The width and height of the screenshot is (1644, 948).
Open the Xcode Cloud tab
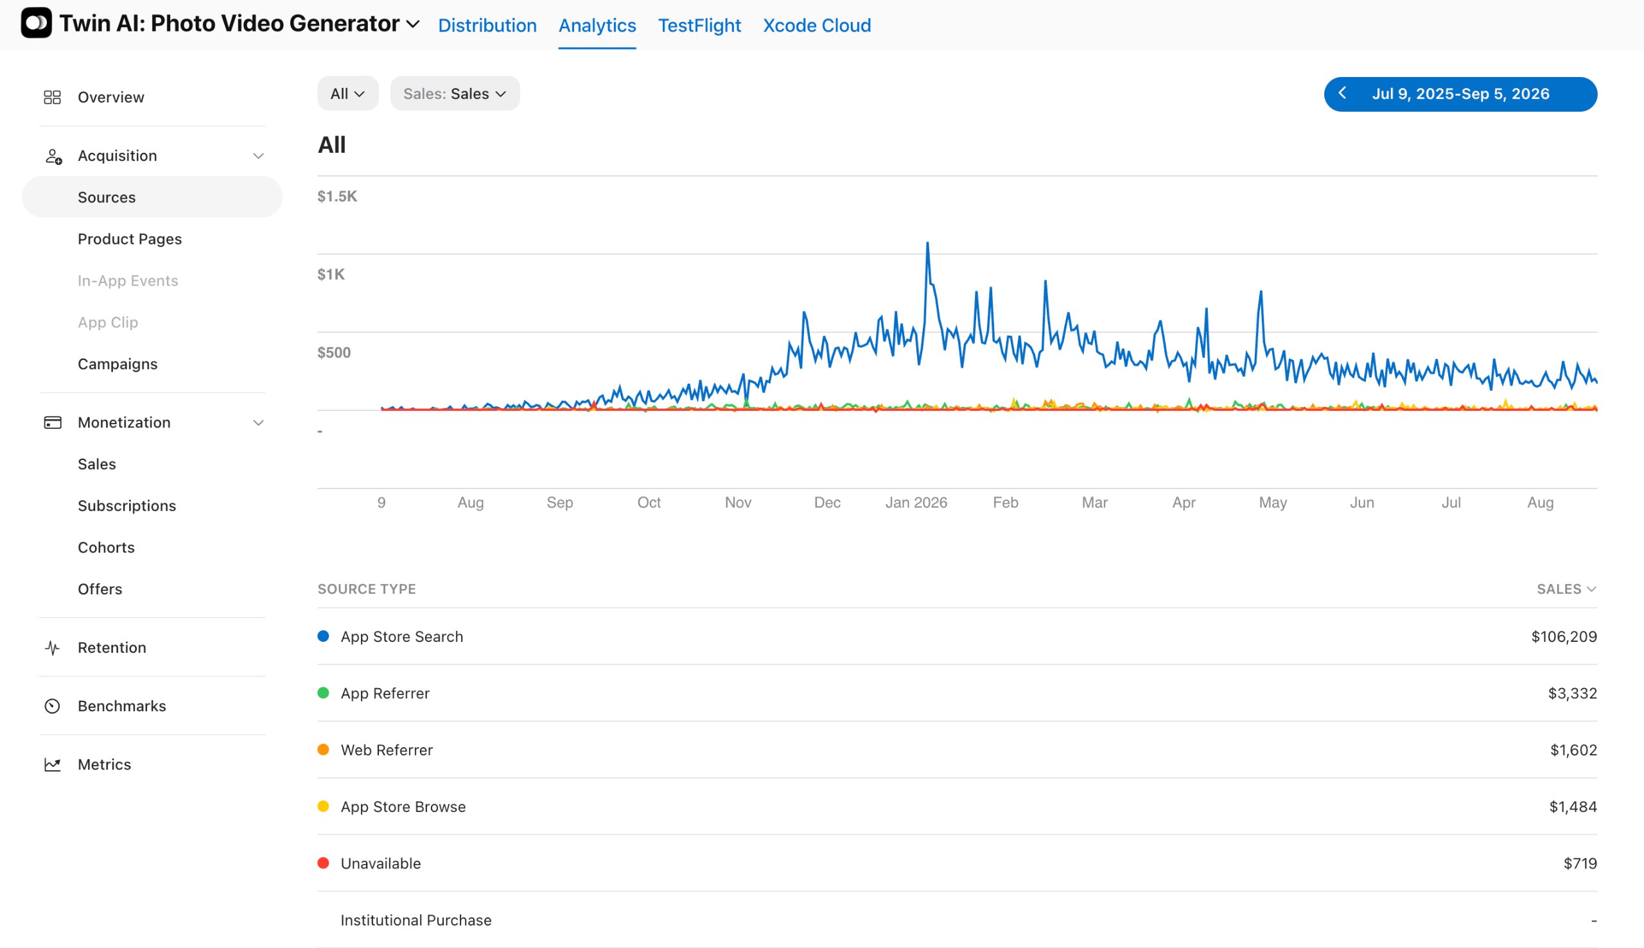click(x=817, y=26)
